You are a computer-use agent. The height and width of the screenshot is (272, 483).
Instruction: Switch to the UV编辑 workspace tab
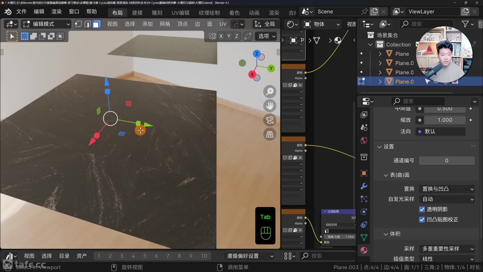[x=180, y=13]
